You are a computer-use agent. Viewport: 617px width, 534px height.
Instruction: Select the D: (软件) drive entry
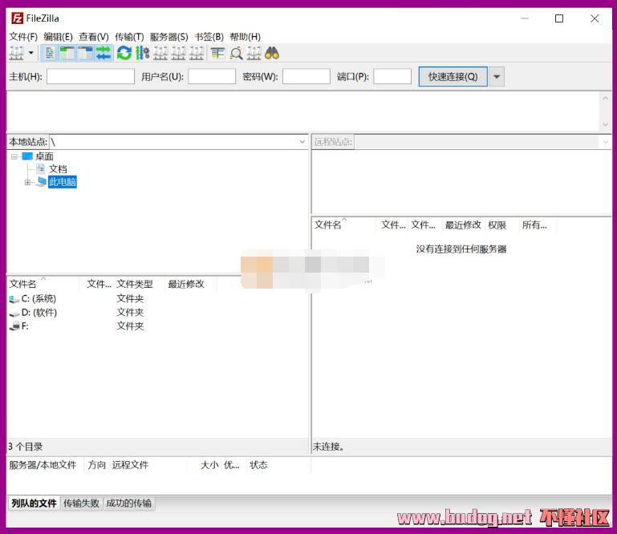(39, 312)
